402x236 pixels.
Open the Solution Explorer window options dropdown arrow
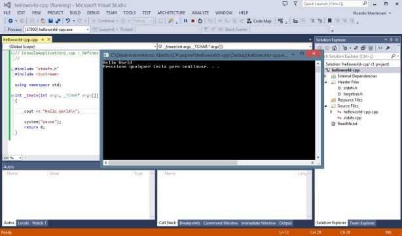(386, 40)
